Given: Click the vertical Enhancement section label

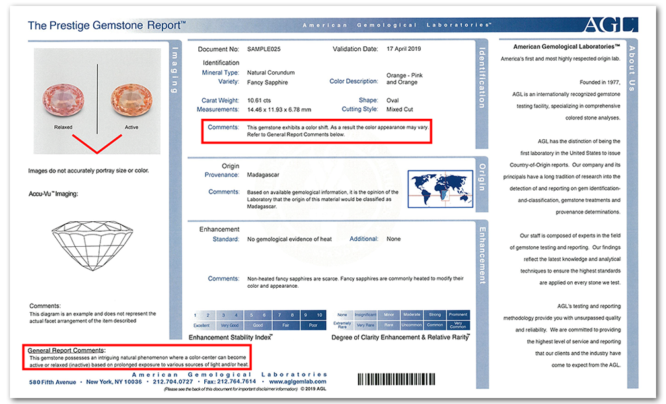Looking at the screenshot, I should [482, 255].
